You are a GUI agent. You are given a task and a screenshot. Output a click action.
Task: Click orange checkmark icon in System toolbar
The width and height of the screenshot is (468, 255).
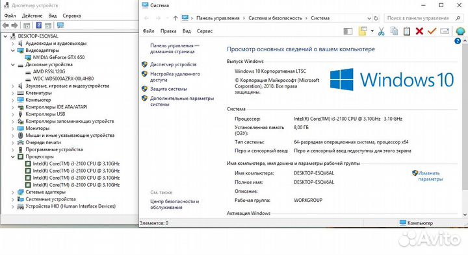[432, 30]
